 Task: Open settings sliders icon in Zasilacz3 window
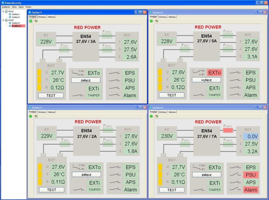tap(36, 116)
